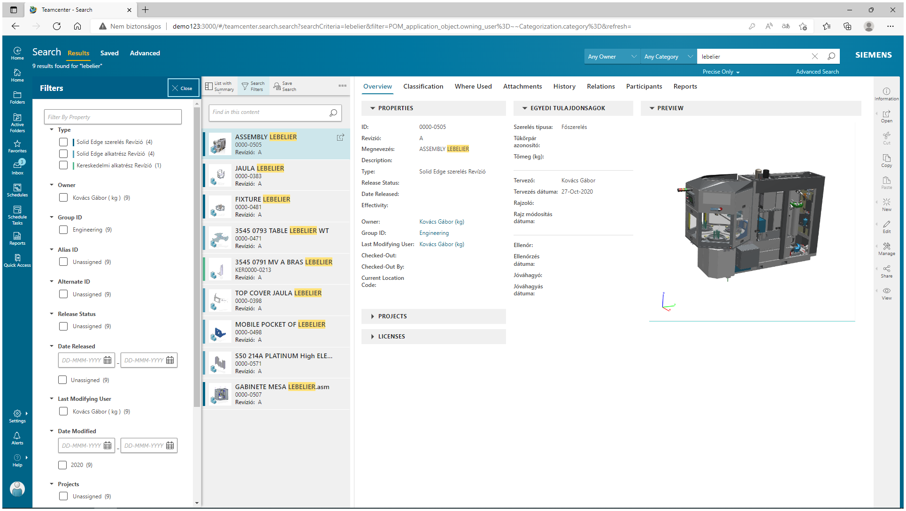906x511 pixels.
Task: Collapse the PROPERTIES section
Action: (x=373, y=108)
